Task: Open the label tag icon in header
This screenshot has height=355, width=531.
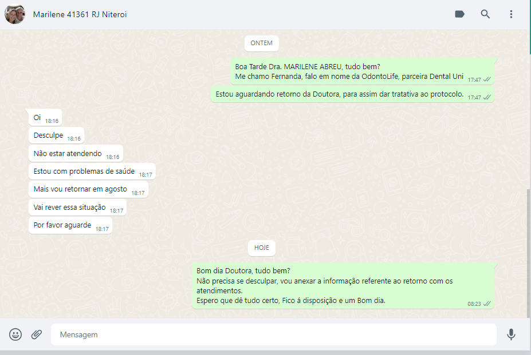Action: coord(459,14)
